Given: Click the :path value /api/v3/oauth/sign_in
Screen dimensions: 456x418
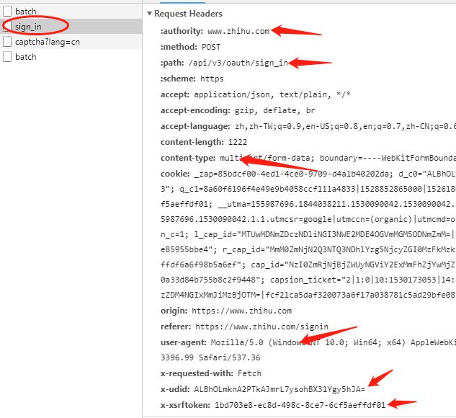Looking at the screenshot, I should tap(238, 63).
